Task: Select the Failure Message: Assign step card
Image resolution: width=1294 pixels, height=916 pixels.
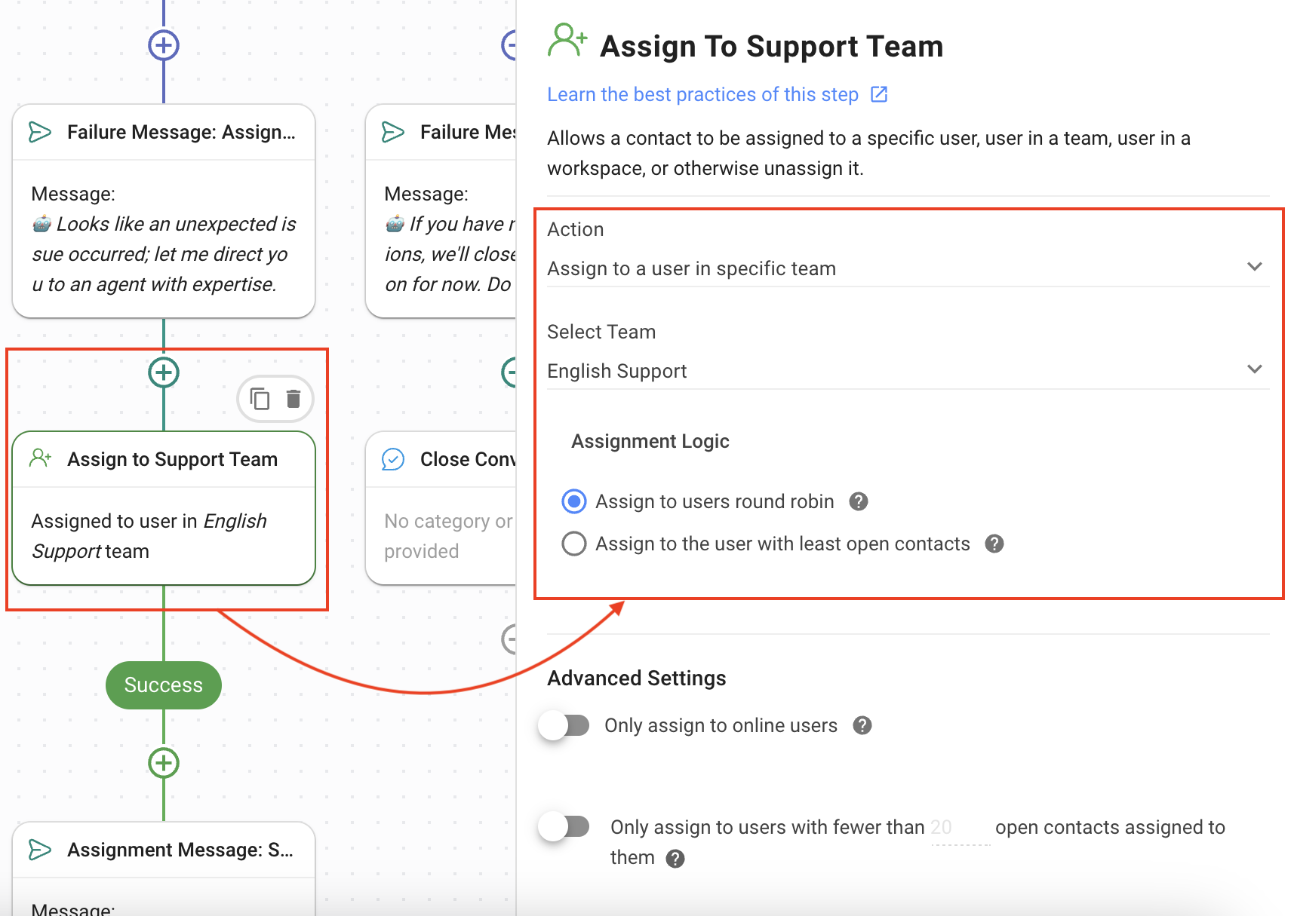Action: pyautogui.click(x=164, y=210)
